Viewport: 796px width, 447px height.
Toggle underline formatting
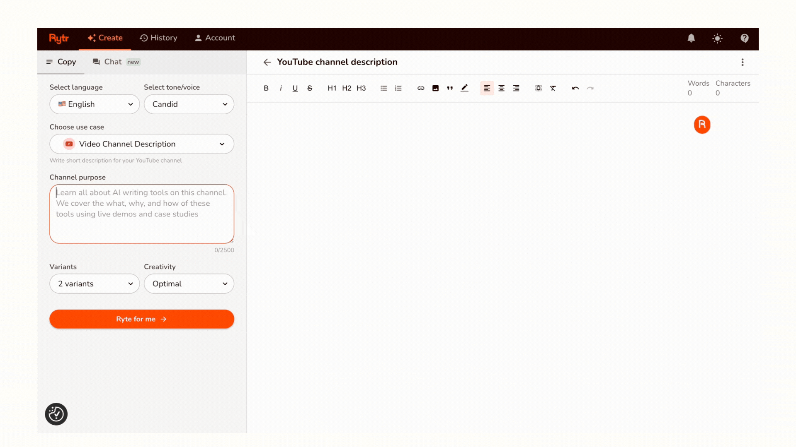click(x=295, y=88)
